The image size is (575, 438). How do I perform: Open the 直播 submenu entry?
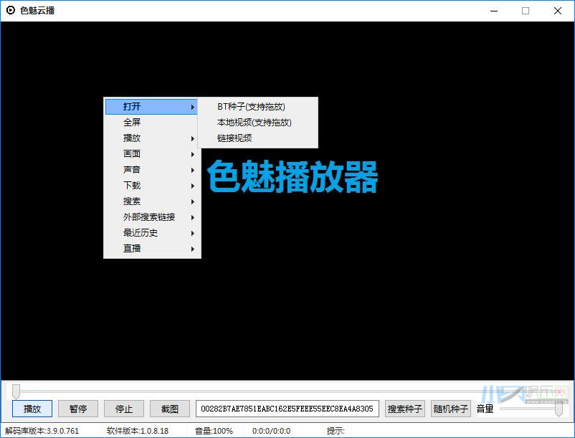[151, 249]
